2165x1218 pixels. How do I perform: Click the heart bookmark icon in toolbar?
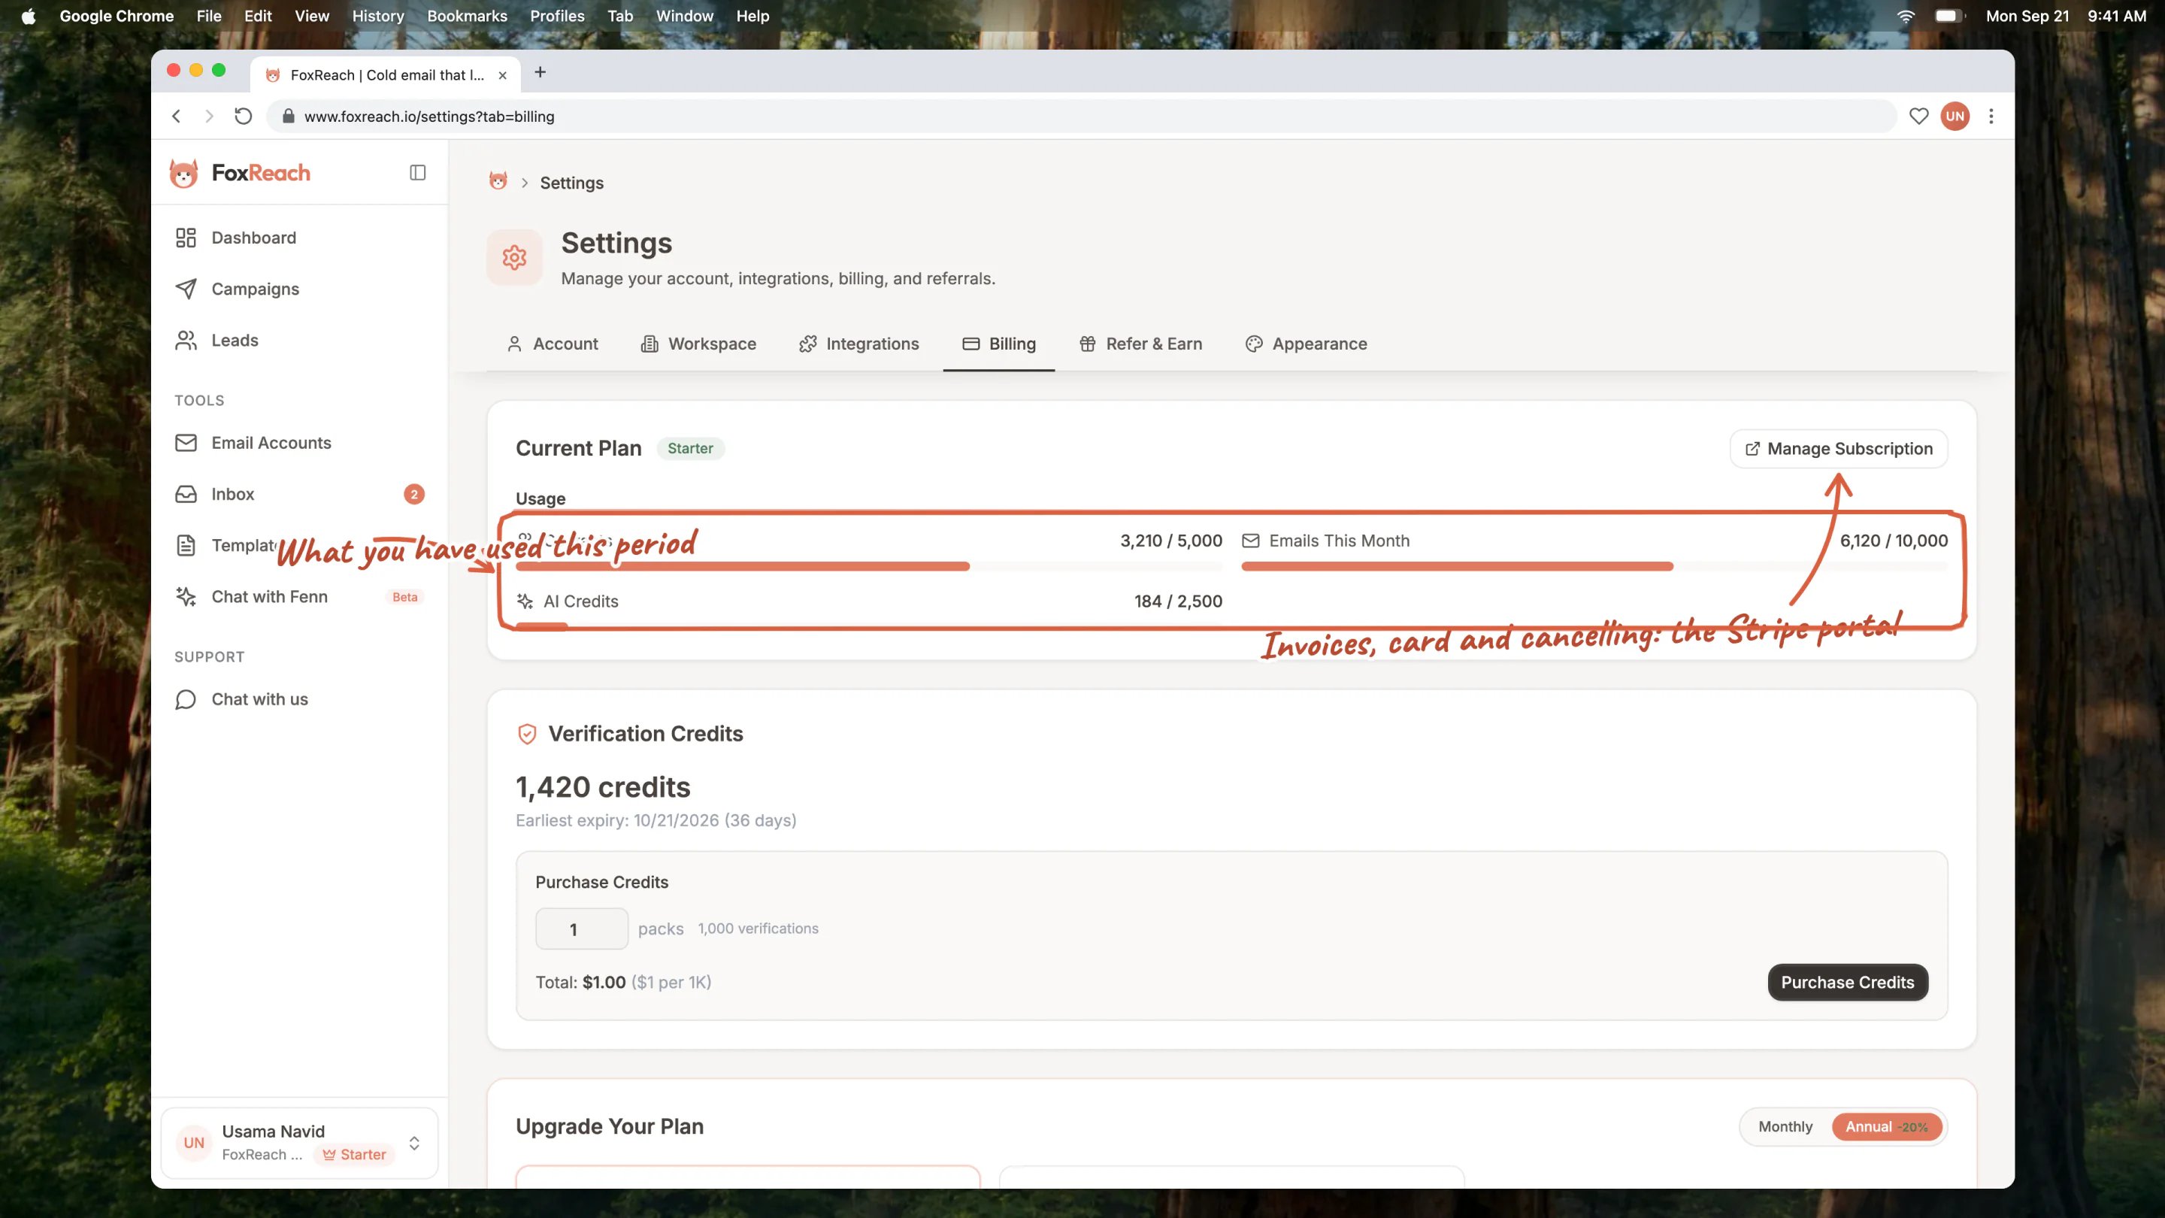[1918, 116]
